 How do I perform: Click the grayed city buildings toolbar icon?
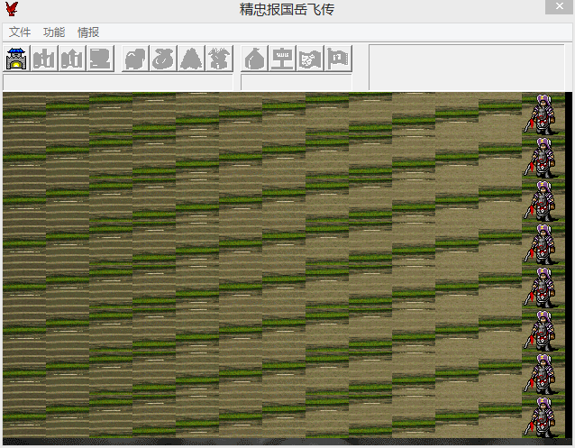tap(44, 59)
